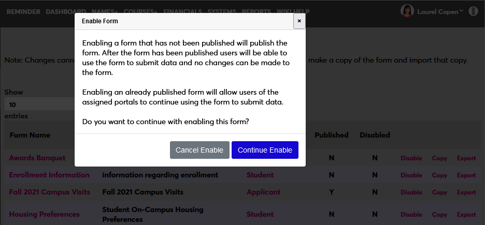Click Student portal for Enrollment Information
485x225 pixels.
[x=260, y=175]
